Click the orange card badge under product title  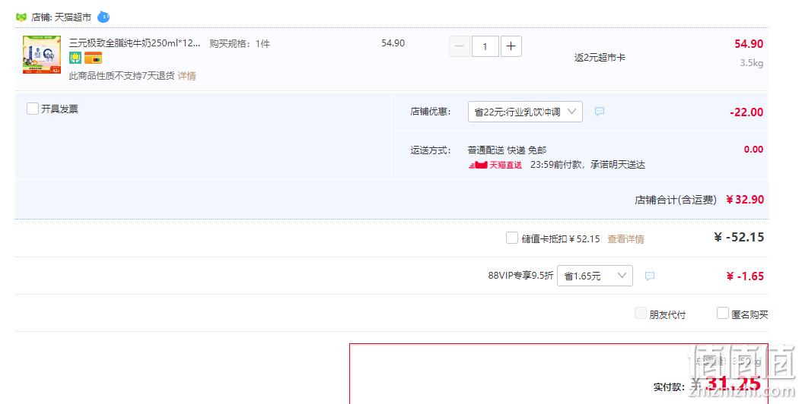(93, 58)
